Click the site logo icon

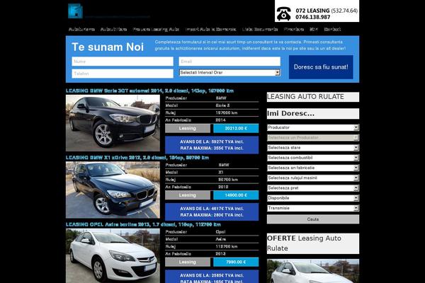(x=75, y=11)
